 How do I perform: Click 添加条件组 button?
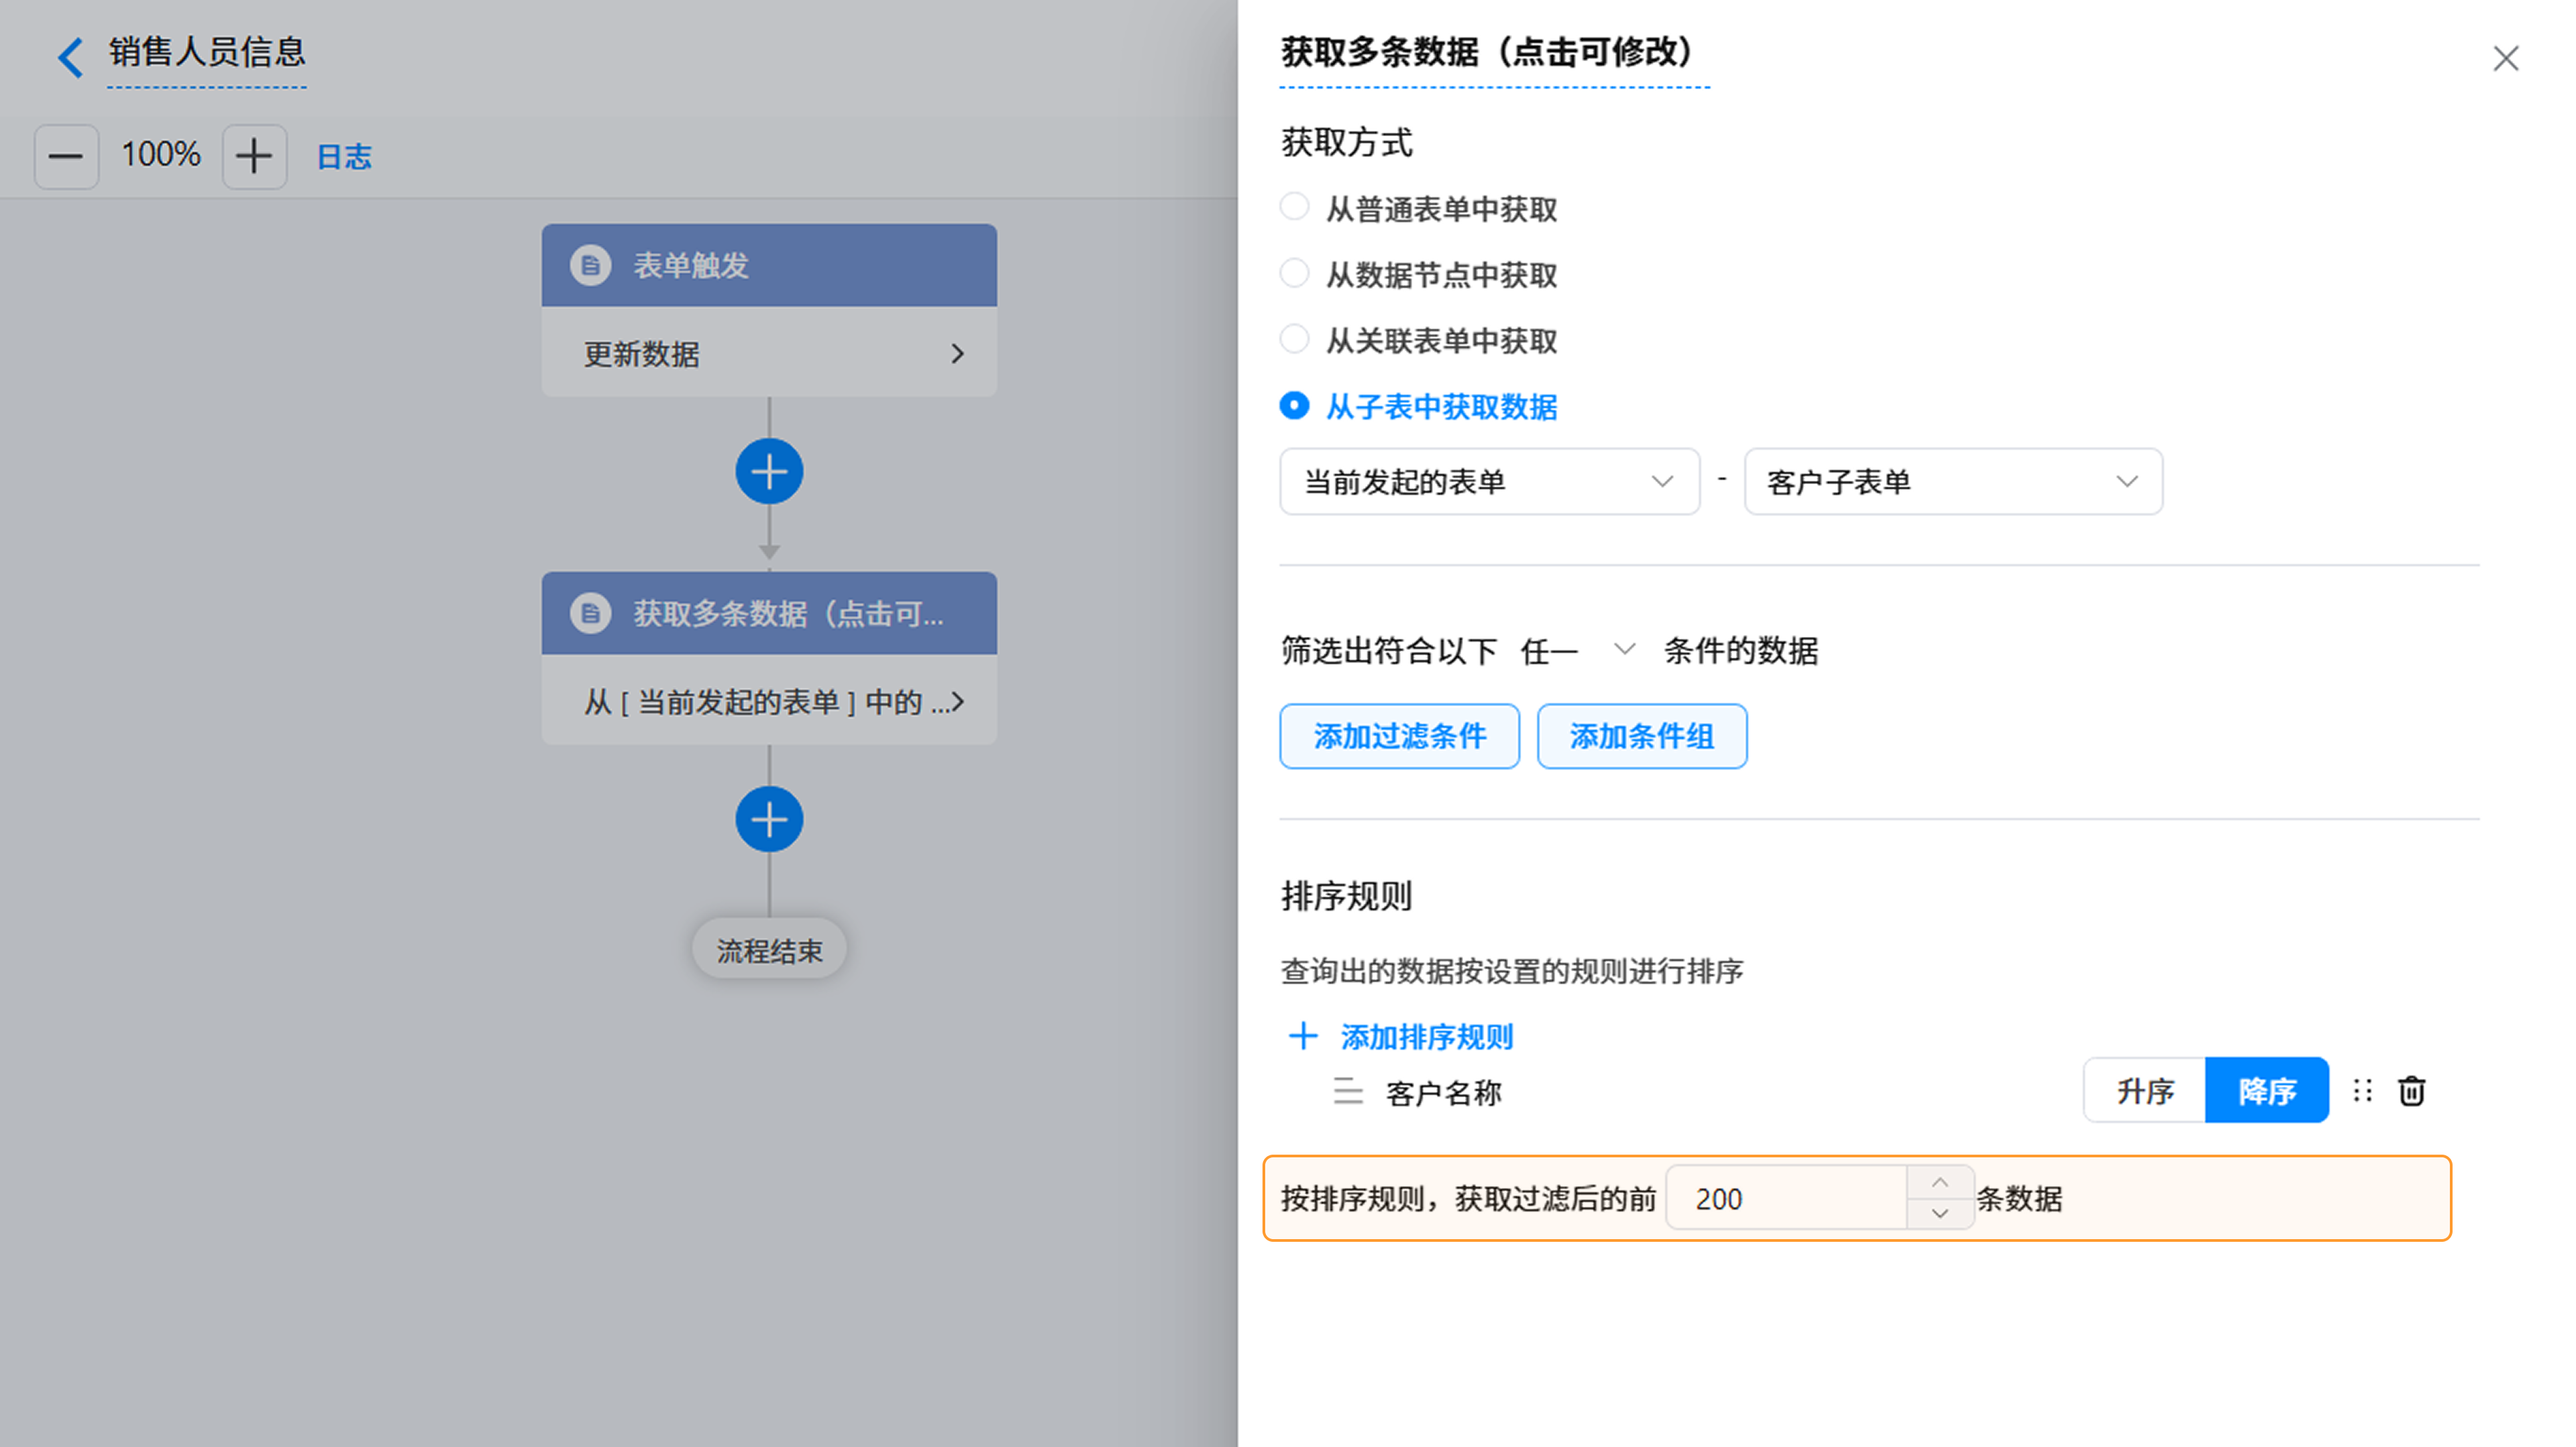click(x=1642, y=736)
